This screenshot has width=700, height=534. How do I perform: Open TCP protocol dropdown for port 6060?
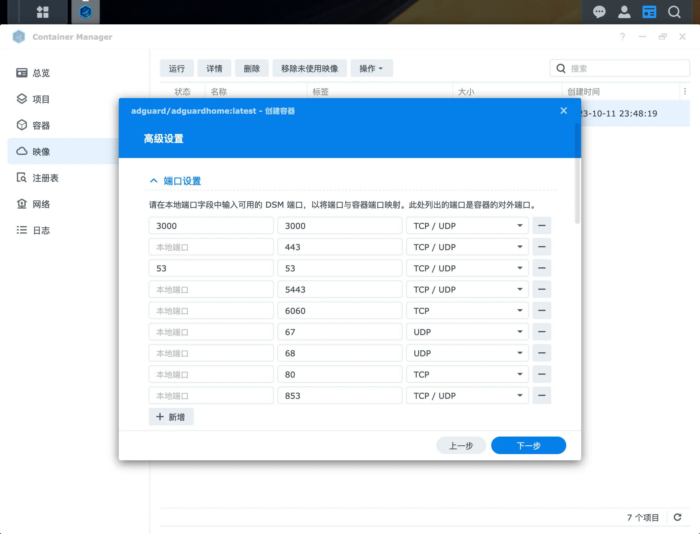467,310
